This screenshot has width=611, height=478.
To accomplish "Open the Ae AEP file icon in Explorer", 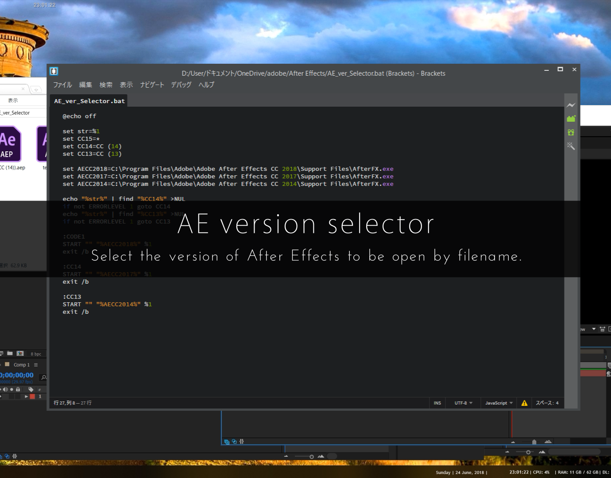I will [x=10, y=144].
